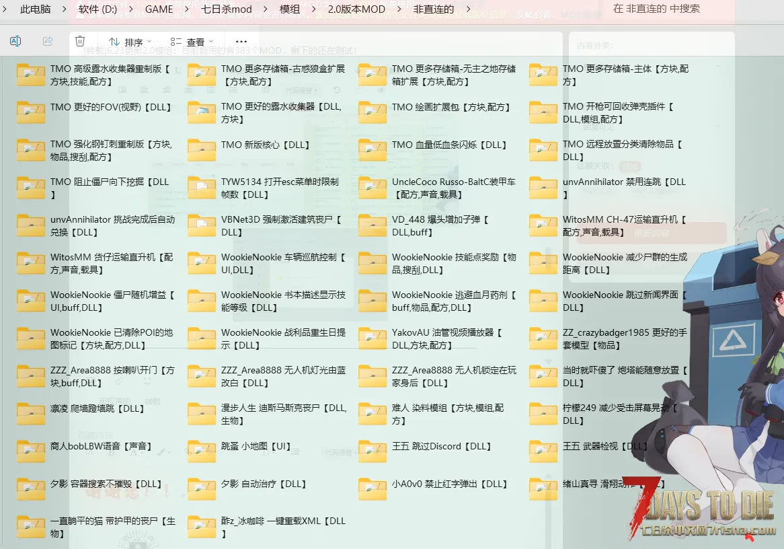Select the 夕影 自动治疗 folder name

point(264,484)
